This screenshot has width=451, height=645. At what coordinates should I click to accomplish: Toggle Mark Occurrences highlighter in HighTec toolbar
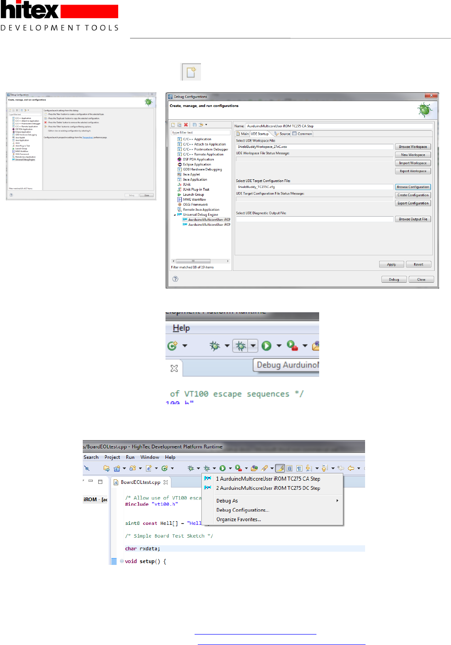280,468
